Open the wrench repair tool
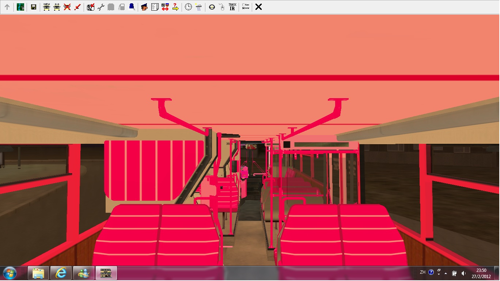 tap(101, 7)
